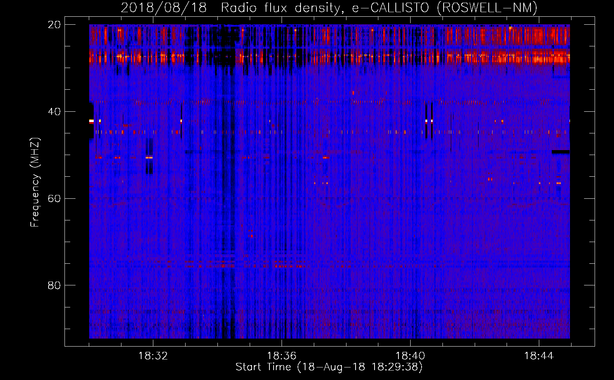Image resolution: width=614 pixels, height=380 pixels.
Task: Click the 18:36 time tick label
Action: tap(282, 356)
